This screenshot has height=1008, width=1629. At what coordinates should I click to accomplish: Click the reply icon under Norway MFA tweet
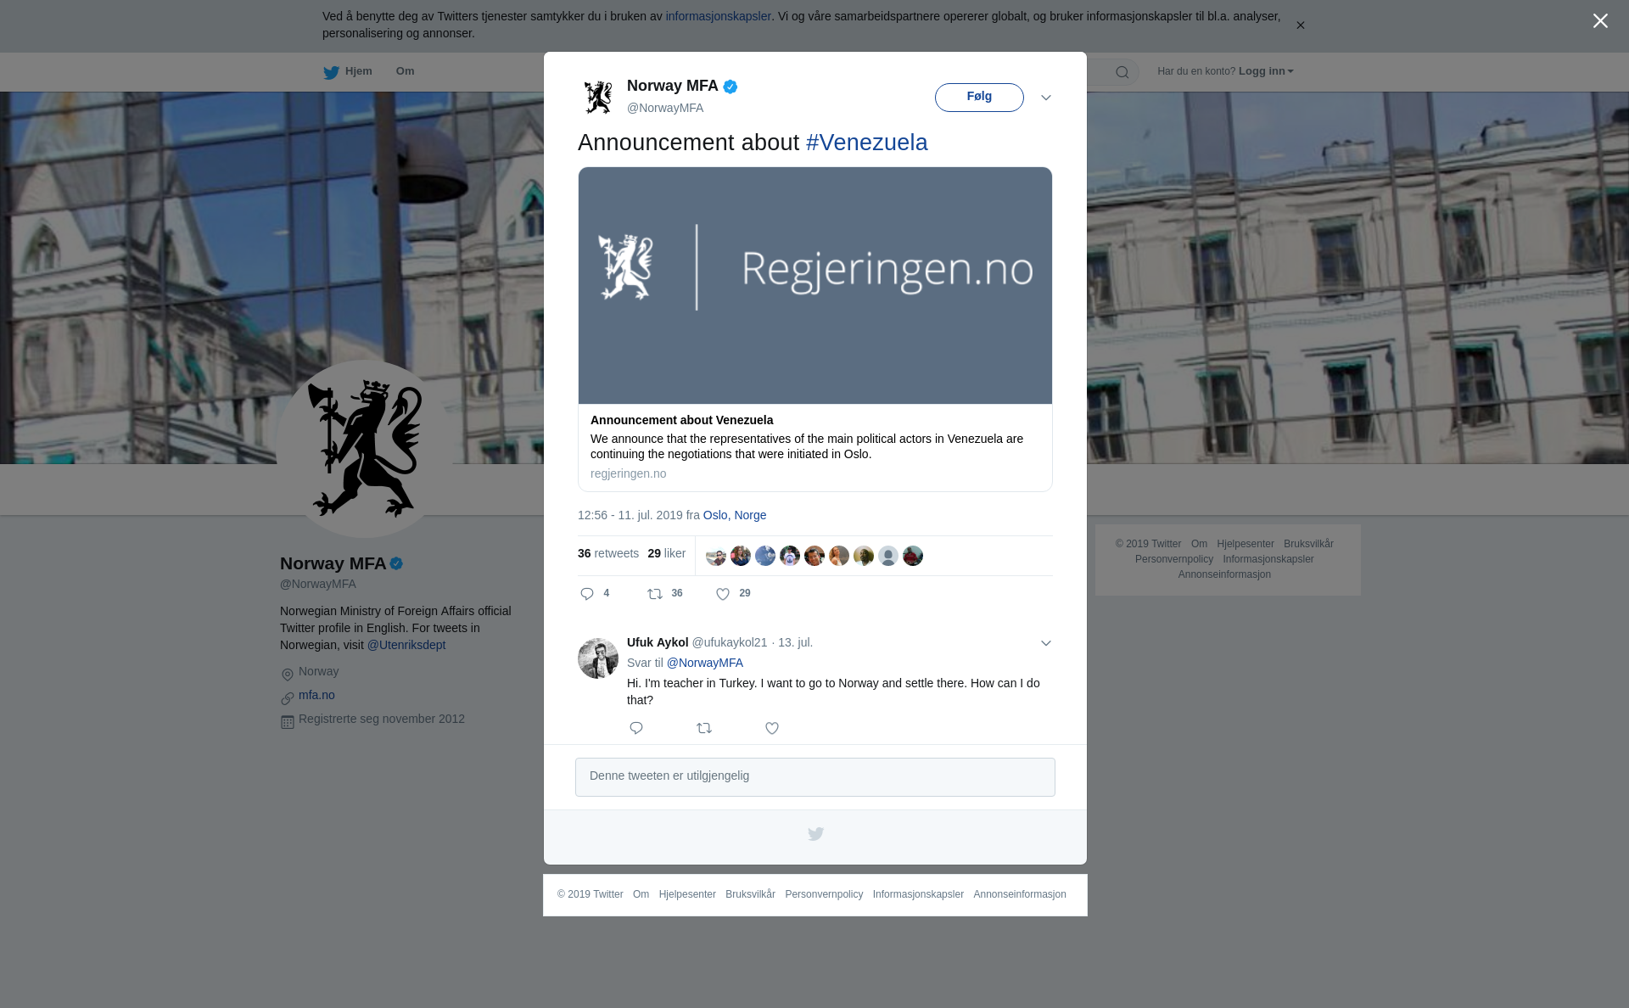[x=587, y=594]
